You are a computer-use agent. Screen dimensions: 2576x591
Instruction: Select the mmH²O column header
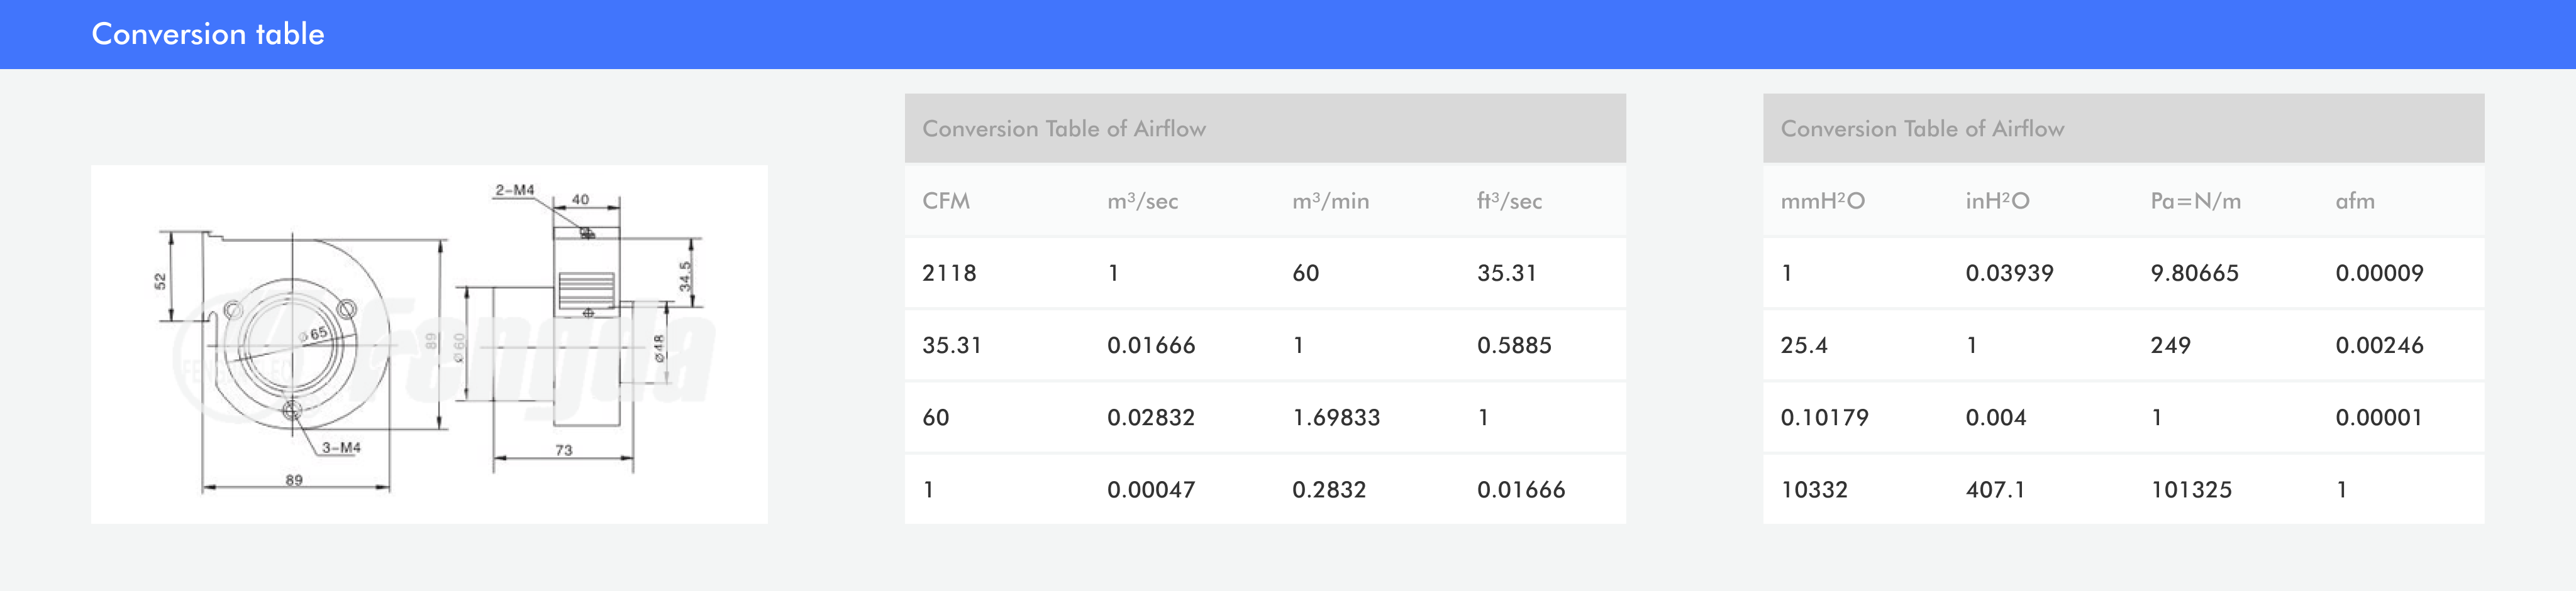tap(1822, 200)
